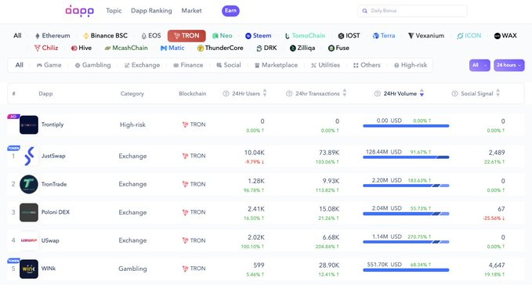Click the Gambling category in WINk row
Screen dimensions: 532x285
[132, 269]
